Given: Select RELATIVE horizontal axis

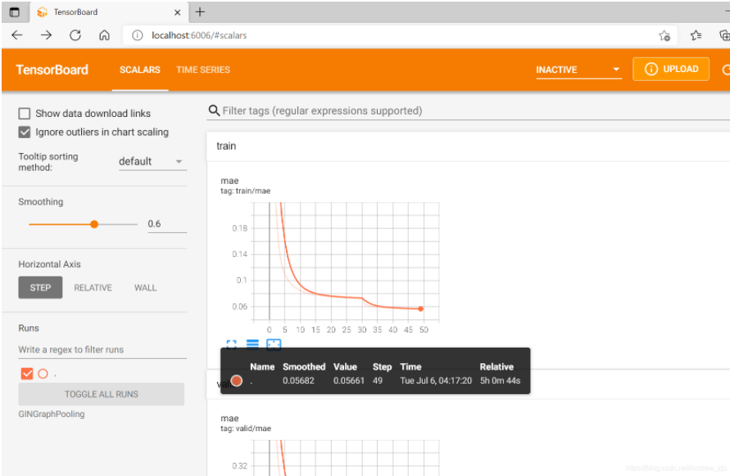Looking at the screenshot, I should tap(93, 288).
